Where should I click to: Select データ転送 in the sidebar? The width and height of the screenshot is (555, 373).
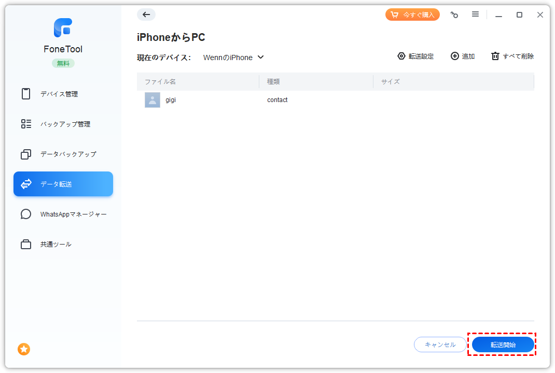click(63, 184)
